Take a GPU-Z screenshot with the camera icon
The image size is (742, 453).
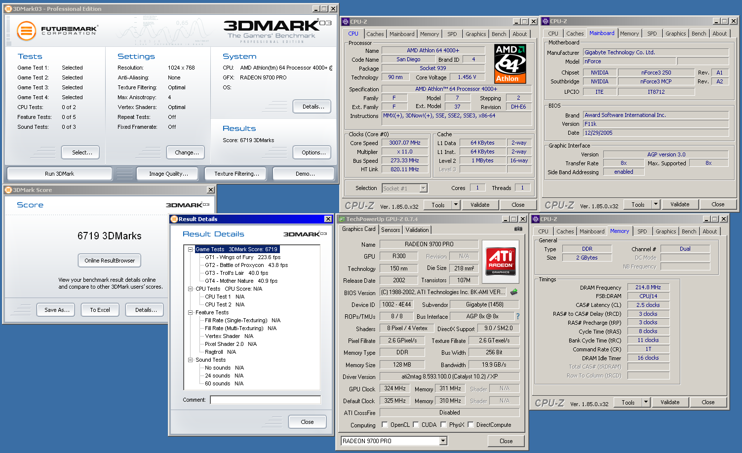pos(518,229)
